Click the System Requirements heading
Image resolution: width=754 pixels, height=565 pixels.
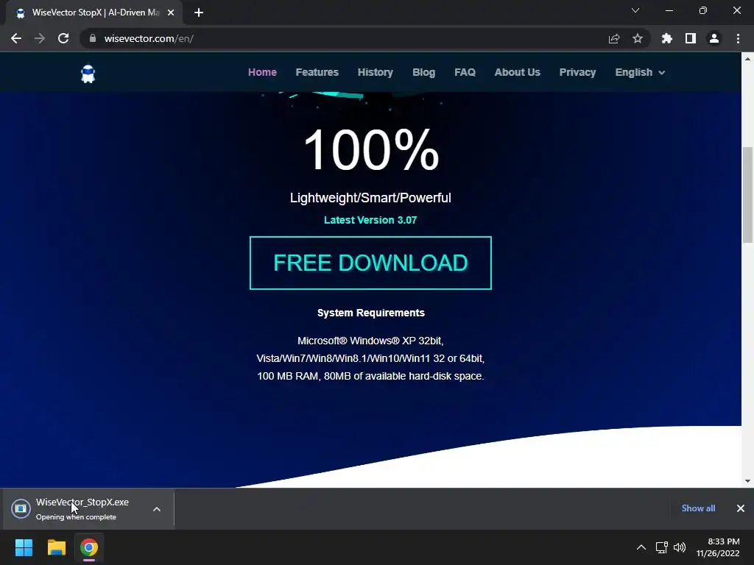371,313
